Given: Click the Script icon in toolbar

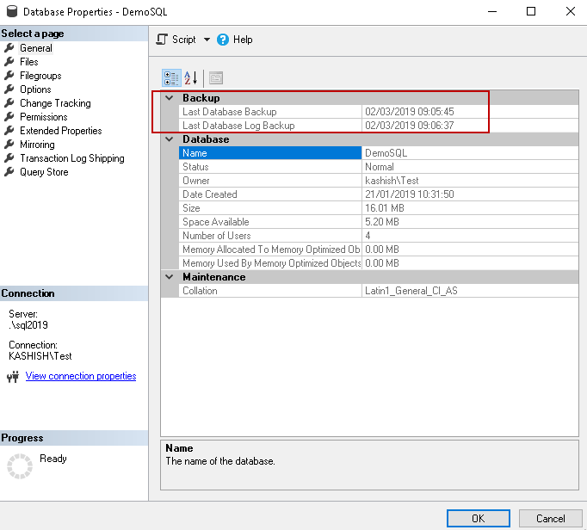Looking at the screenshot, I should coord(162,40).
